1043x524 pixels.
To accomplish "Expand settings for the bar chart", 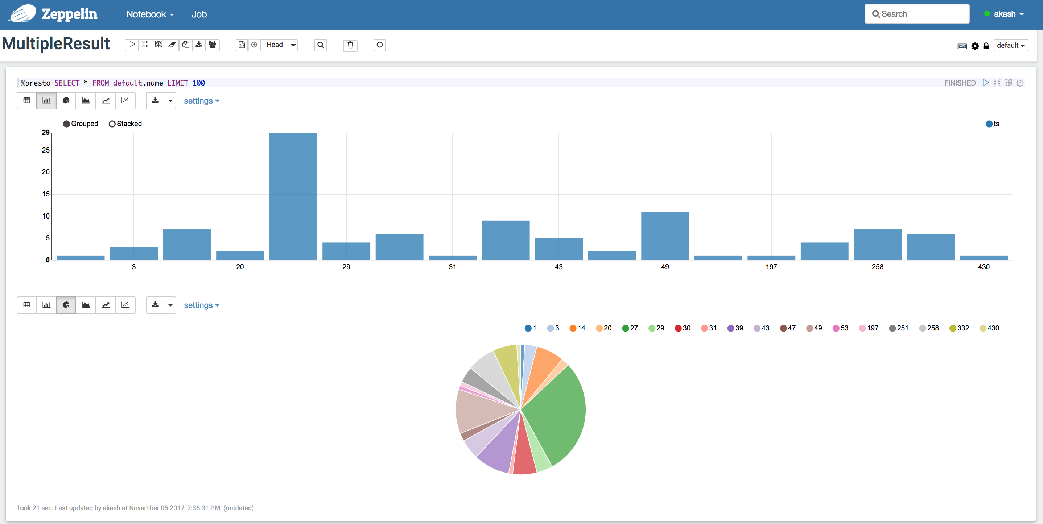I will click(201, 101).
